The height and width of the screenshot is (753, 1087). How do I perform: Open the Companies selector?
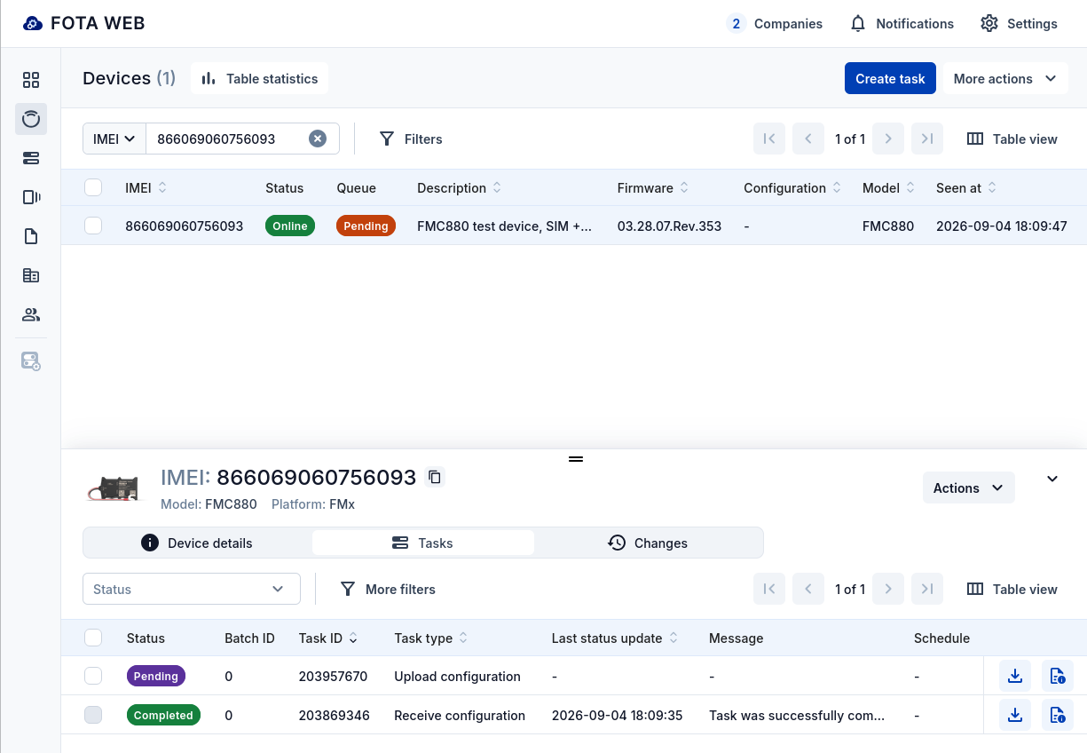coord(775,24)
